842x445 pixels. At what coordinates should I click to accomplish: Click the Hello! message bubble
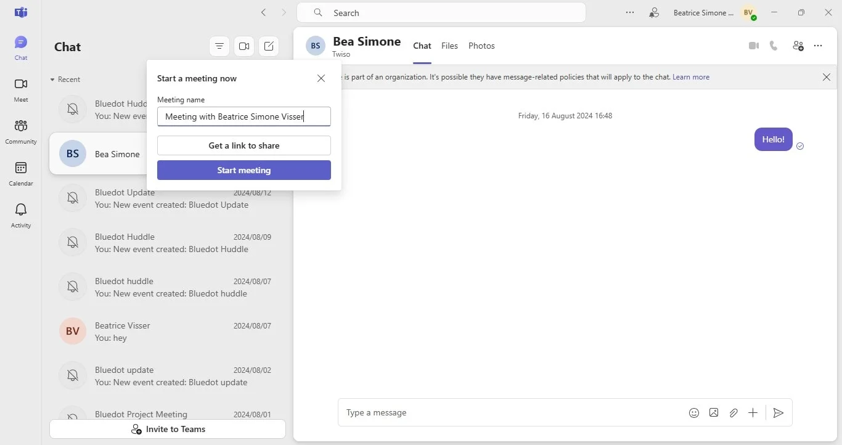[x=773, y=139]
